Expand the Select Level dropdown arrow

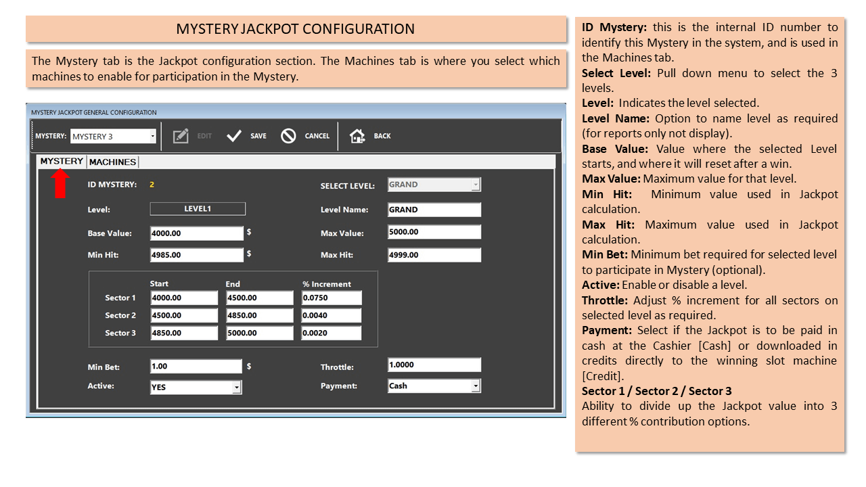476,185
